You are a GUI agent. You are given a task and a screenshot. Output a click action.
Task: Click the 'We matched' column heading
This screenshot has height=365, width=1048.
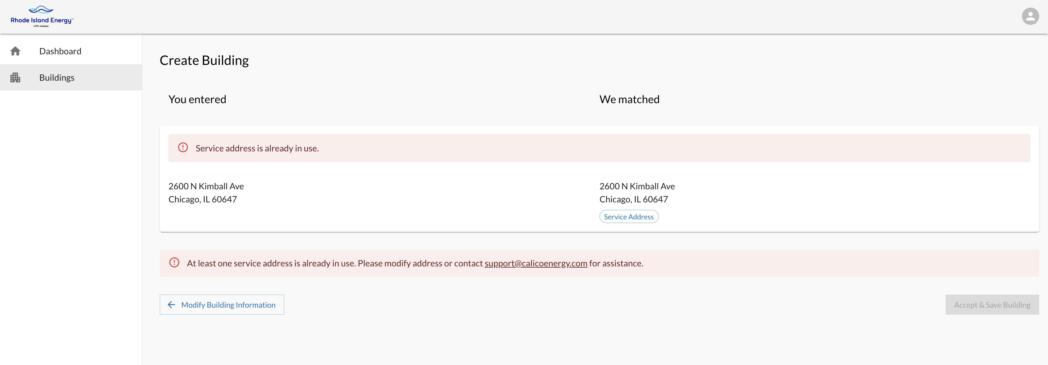coord(629,100)
